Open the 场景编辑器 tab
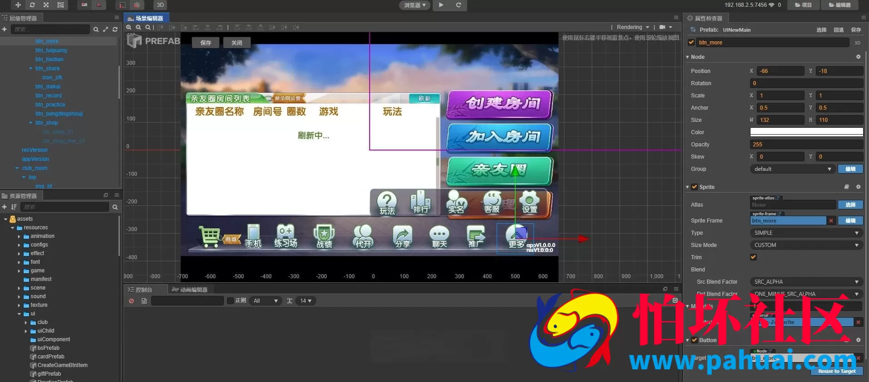Viewport: 869px width, 382px height. [146, 18]
